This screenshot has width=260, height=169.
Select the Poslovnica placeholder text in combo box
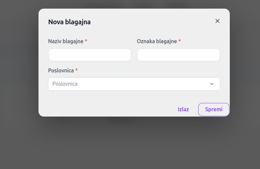point(65,84)
